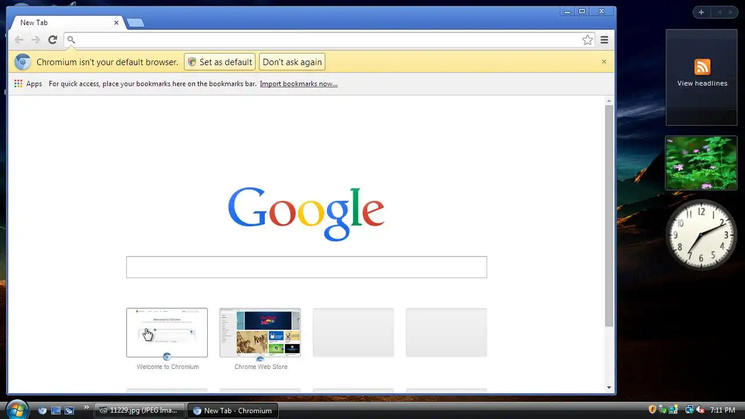The image size is (745, 419).
Task: Reload the page with the refresh icon
Action: pyautogui.click(x=52, y=40)
